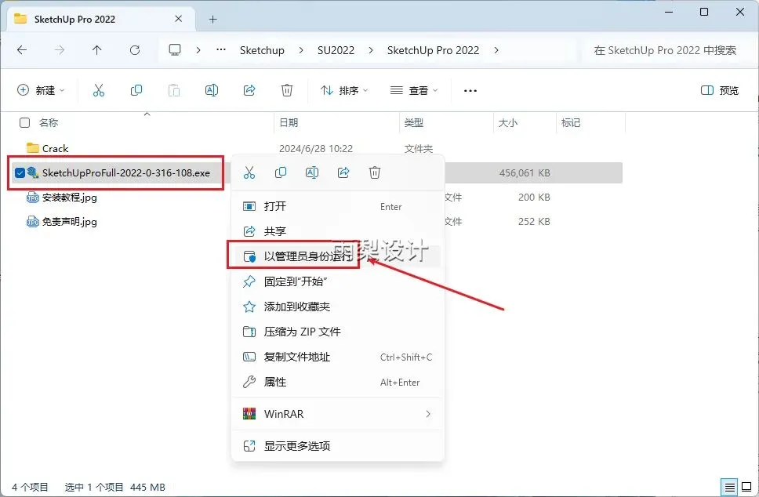
Task: Click the 252 KB size of 免责声明.jpg
Action: [x=534, y=222]
